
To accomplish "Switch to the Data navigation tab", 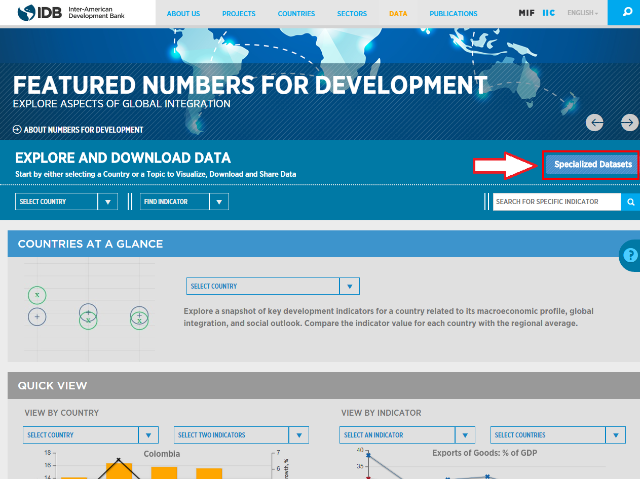I will pyautogui.click(x=398, y=14).
